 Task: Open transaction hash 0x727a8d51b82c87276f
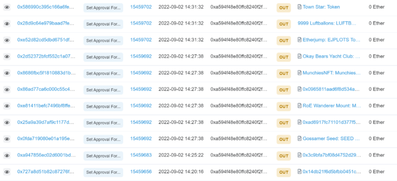coord(46,172)
